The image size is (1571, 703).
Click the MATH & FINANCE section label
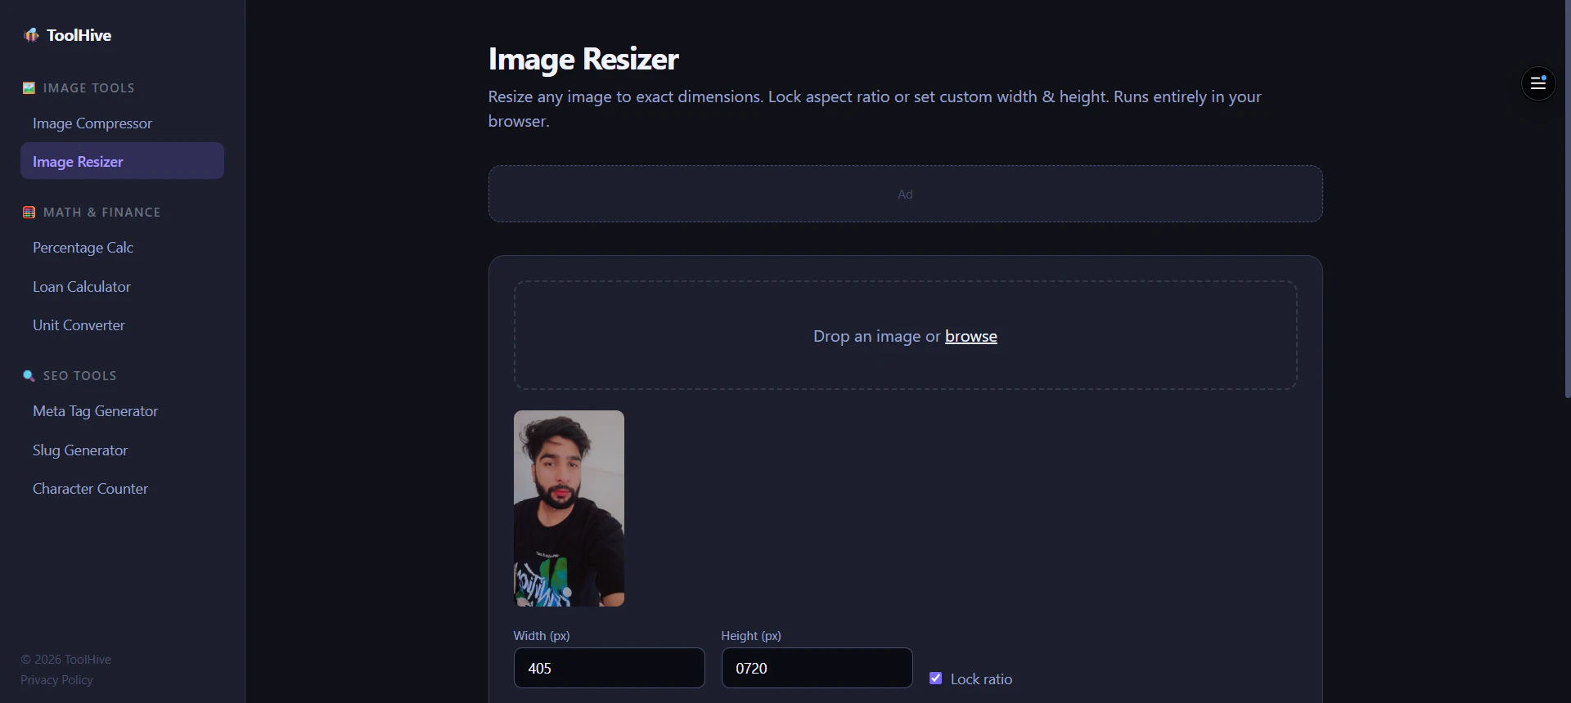[101, 213]
